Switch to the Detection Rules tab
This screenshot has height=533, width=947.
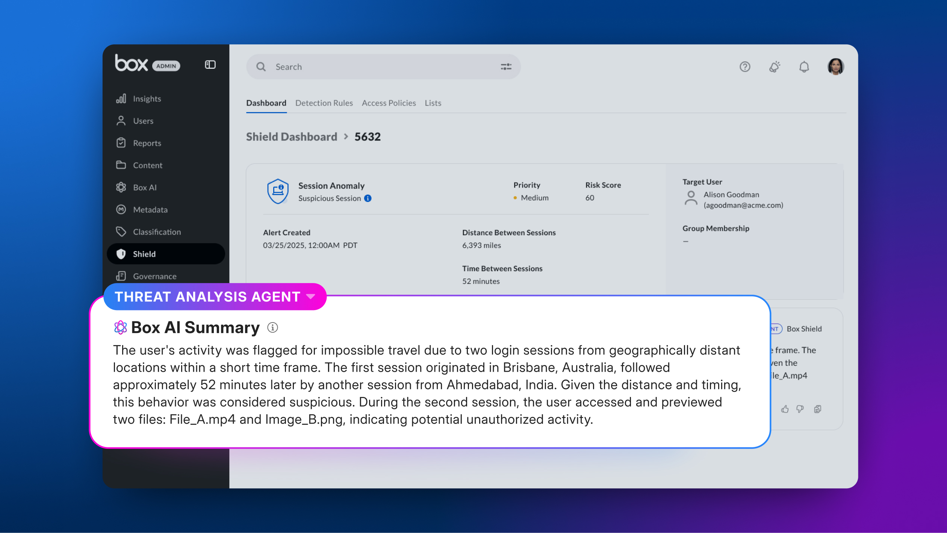324,103
